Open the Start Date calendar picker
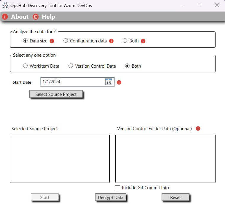Screen dimensions: 225x210 tap(108, 82)
